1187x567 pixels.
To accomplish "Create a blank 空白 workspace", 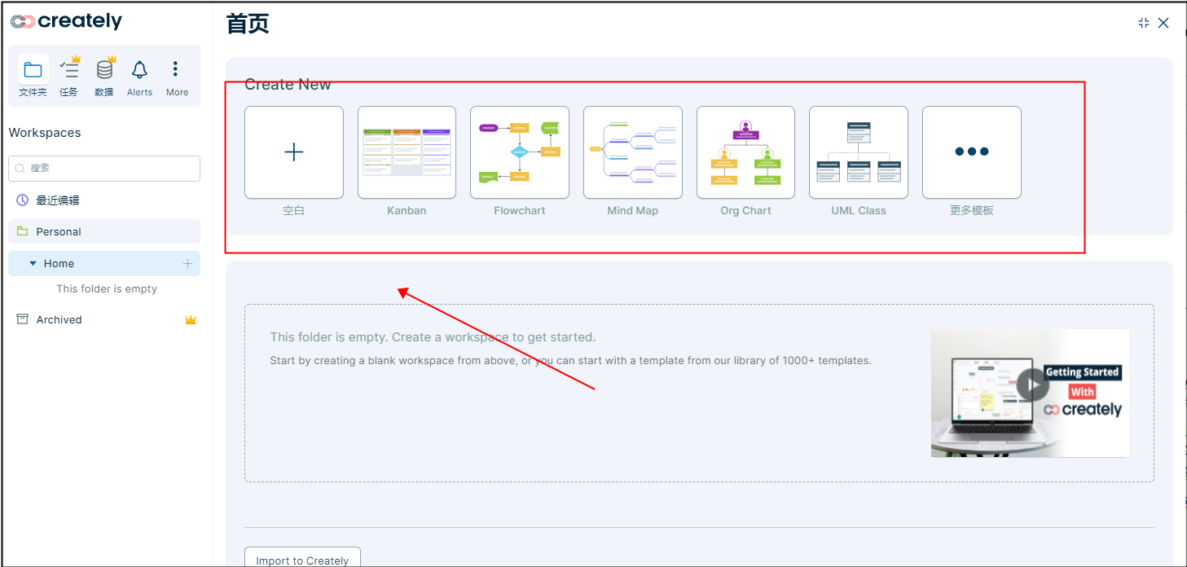I will click(293, 152).
